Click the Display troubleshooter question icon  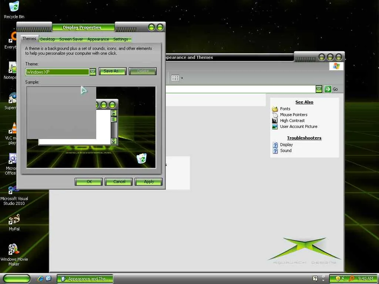(275, 145)
